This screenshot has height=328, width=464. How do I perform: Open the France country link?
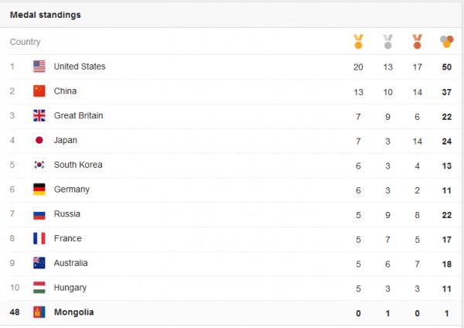click(x=68, y=239)
